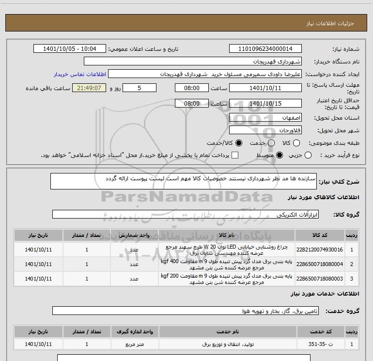The image size is (373, 361).
Task: Click goods table تاریخ نیاز header
Action: tap(38, 235)
